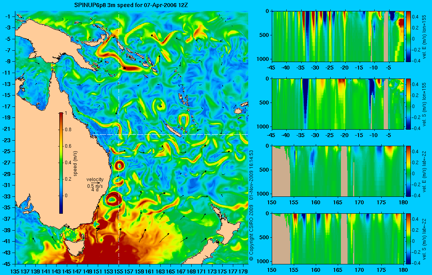Click latitude tick label '-21' on main map

(x=6, y=129)
